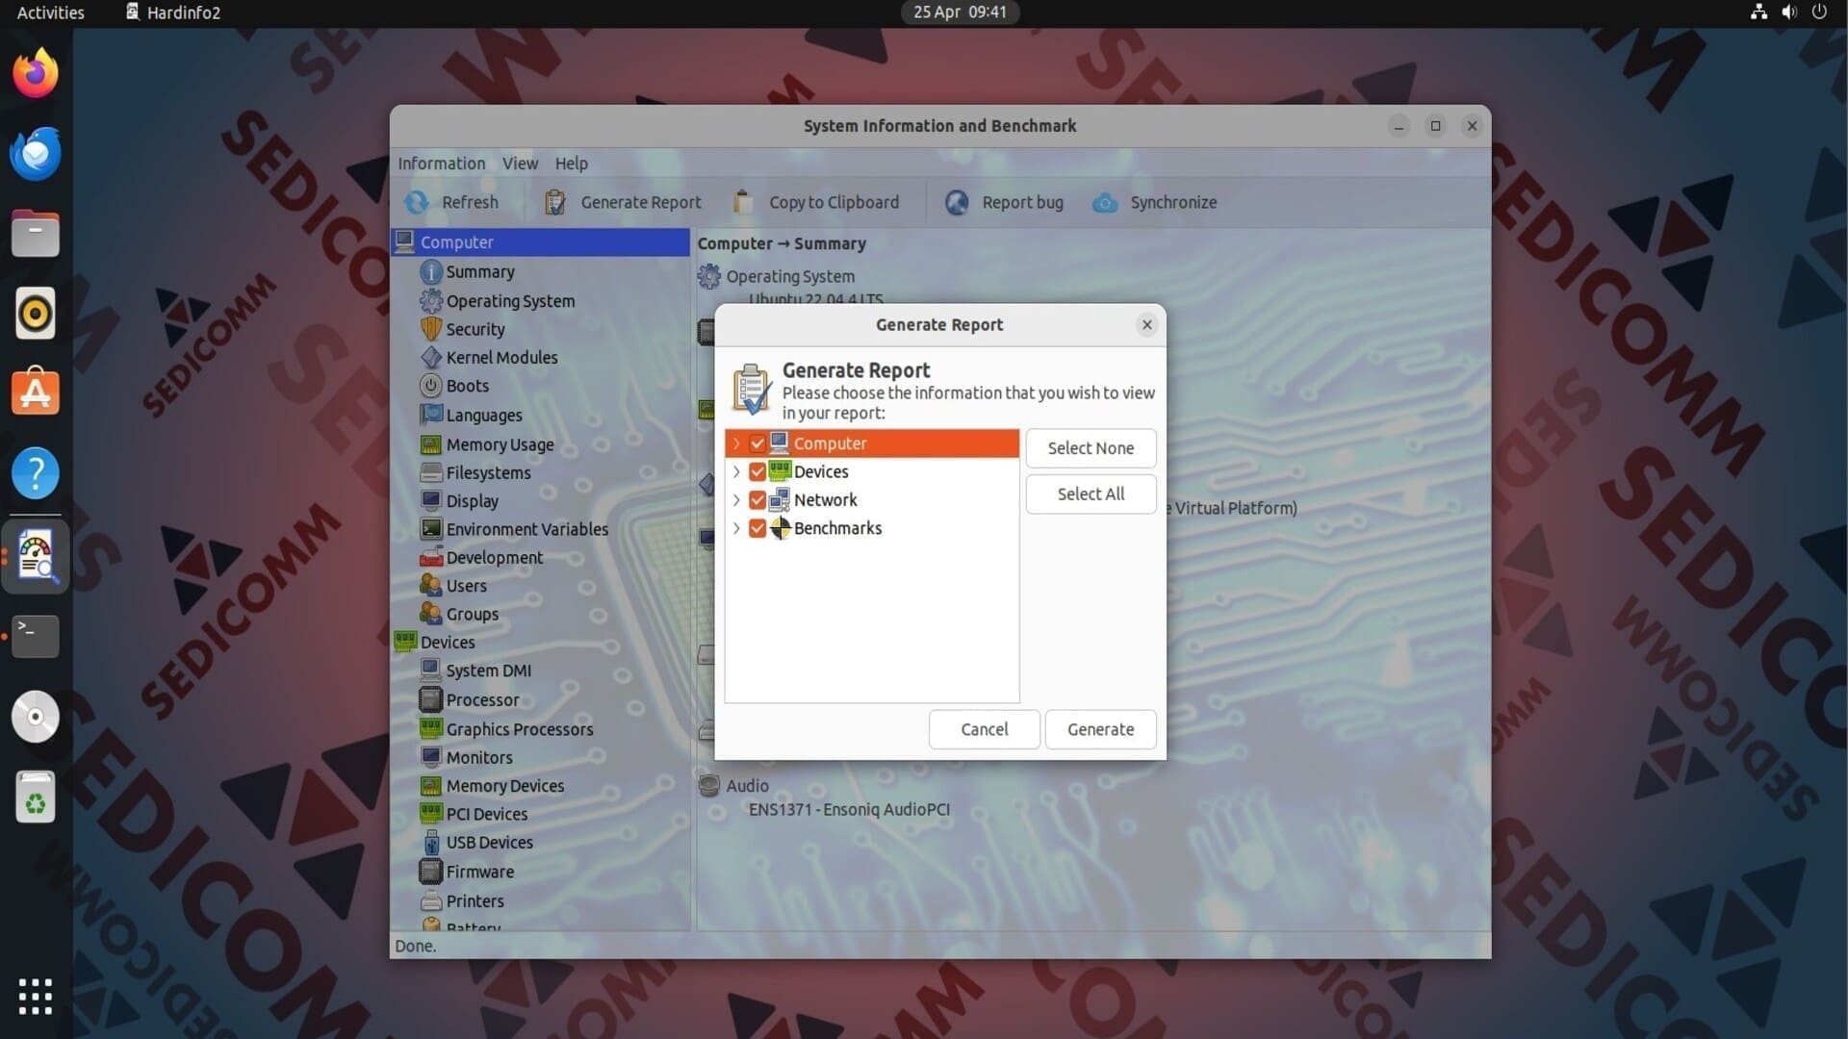The width and height of the screenshot is (1848, 1039).
Task: Open the View menu
Action: [520, 164]
